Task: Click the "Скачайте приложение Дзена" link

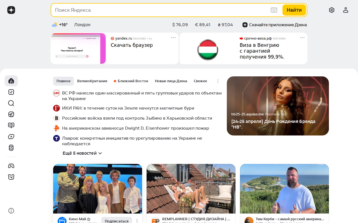Action: point(275,25)
